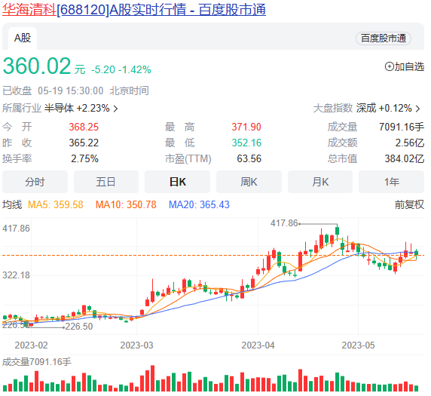
Task: Select the 日K chart tab
Action: point(178,182)
